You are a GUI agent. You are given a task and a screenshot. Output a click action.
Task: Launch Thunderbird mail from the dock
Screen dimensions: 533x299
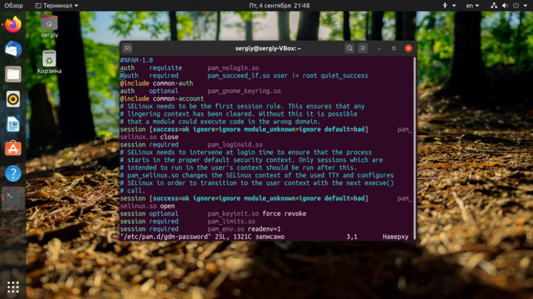point(13,49)
